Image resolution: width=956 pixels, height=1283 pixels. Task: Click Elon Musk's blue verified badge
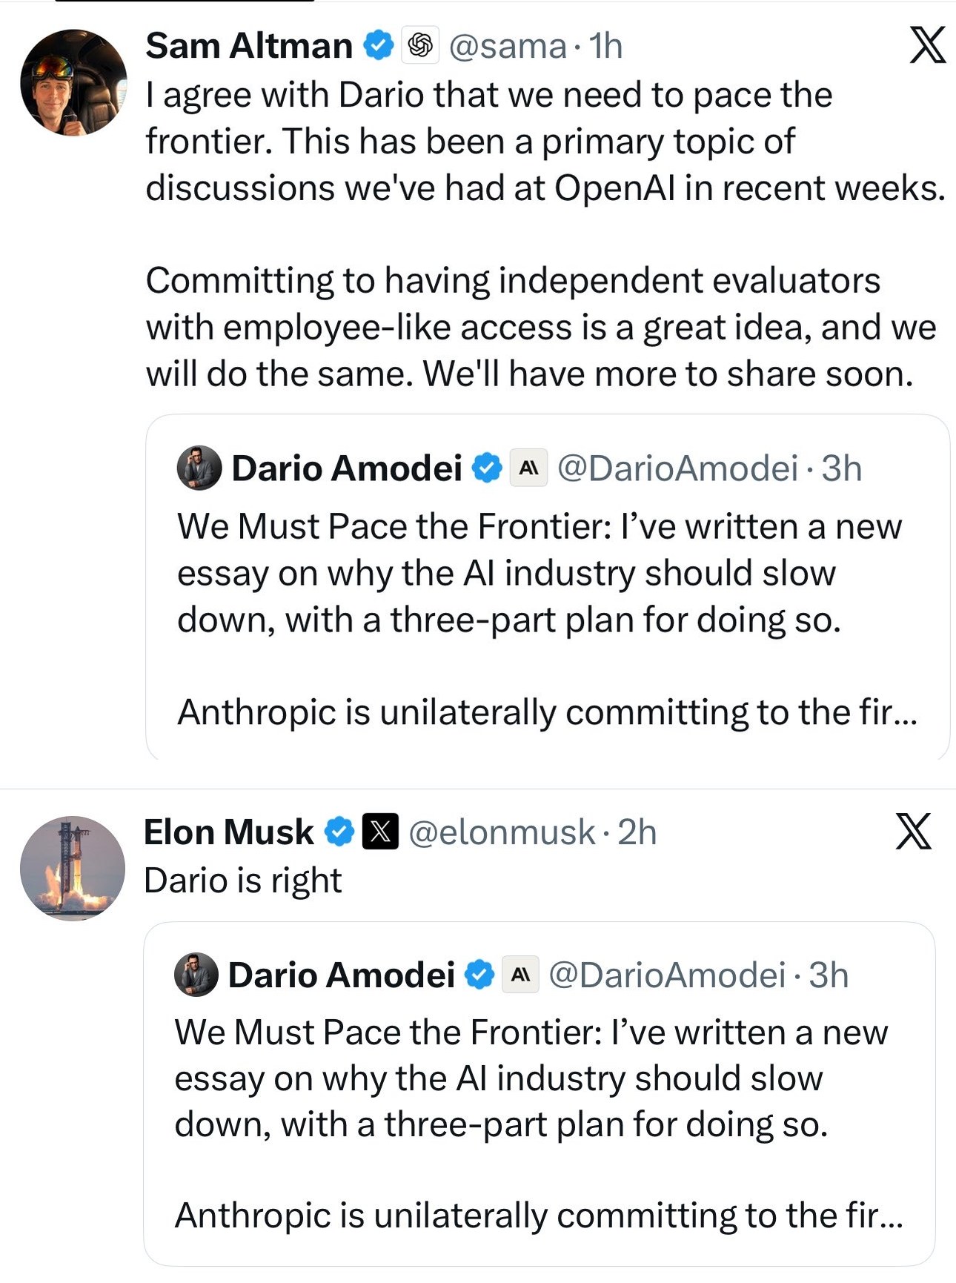[339, 832]
